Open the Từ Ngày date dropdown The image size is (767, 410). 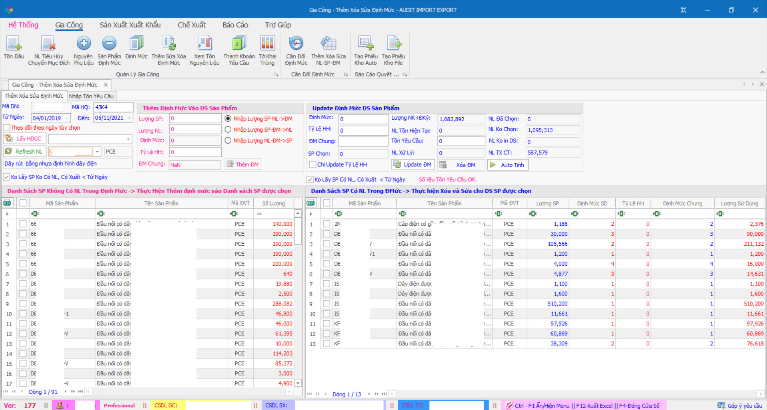67,118
